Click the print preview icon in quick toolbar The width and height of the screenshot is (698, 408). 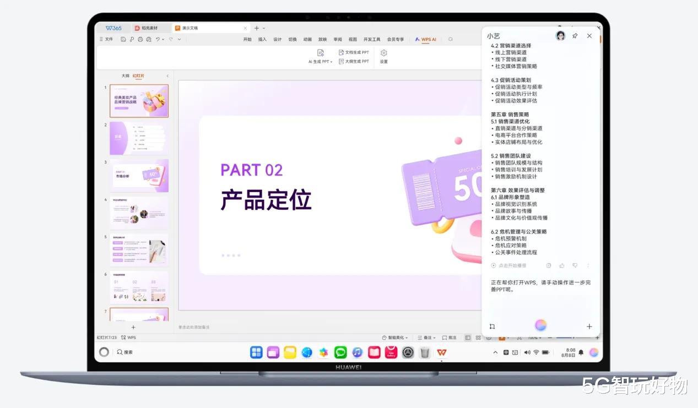point(149,39)
